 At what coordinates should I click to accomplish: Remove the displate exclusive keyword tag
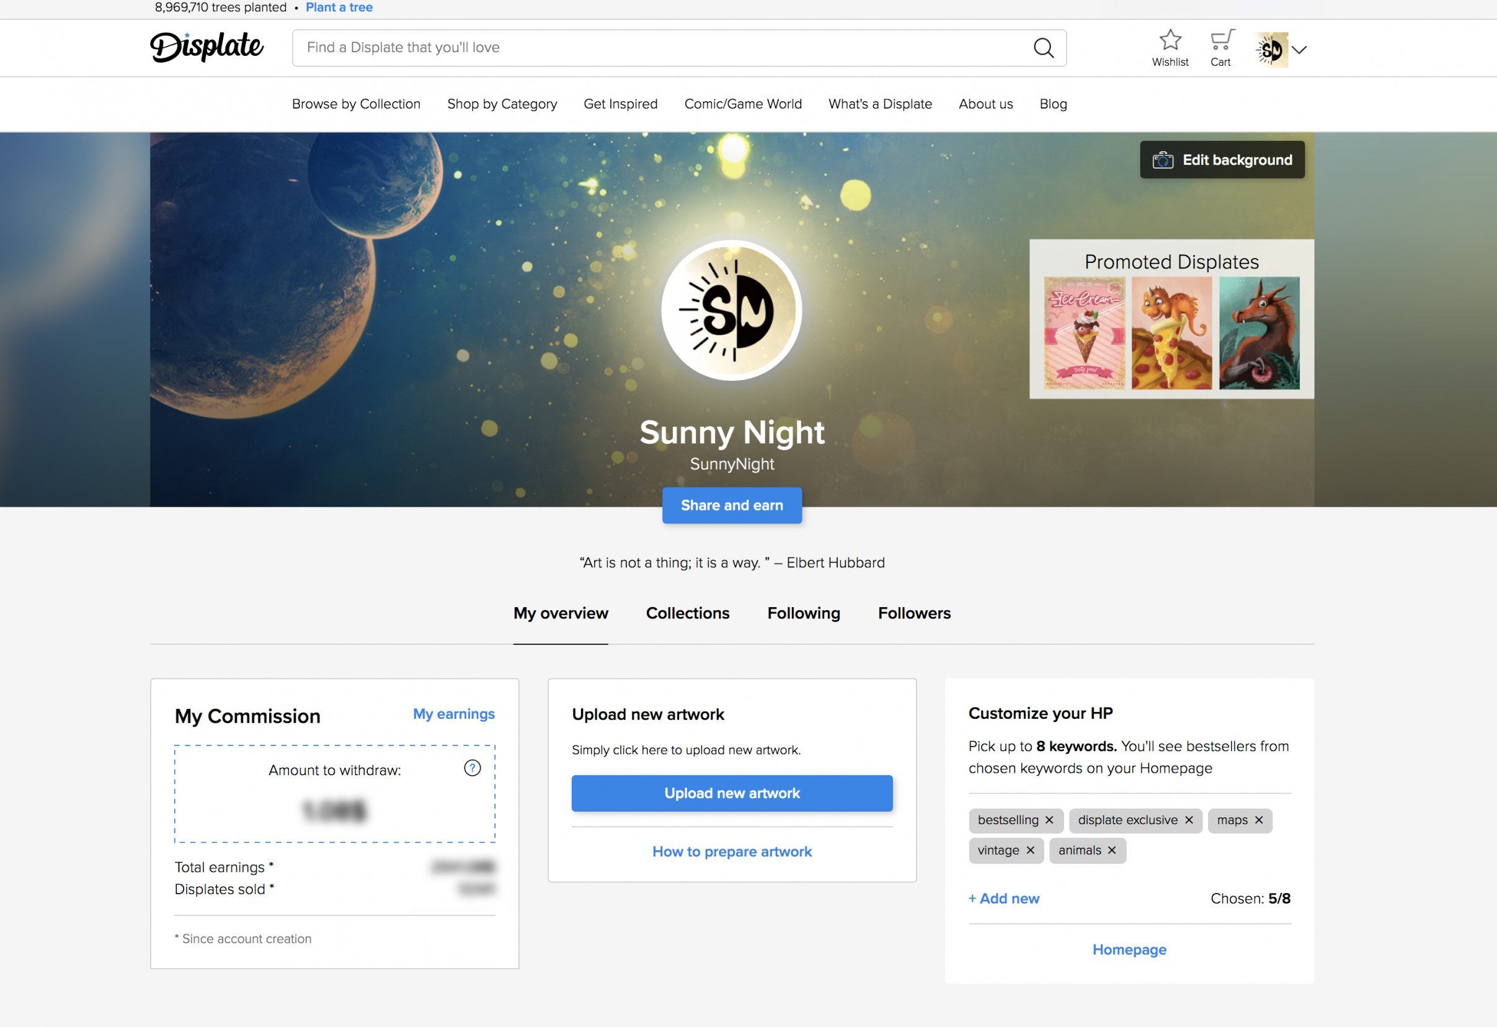[x=1189, y=820]
